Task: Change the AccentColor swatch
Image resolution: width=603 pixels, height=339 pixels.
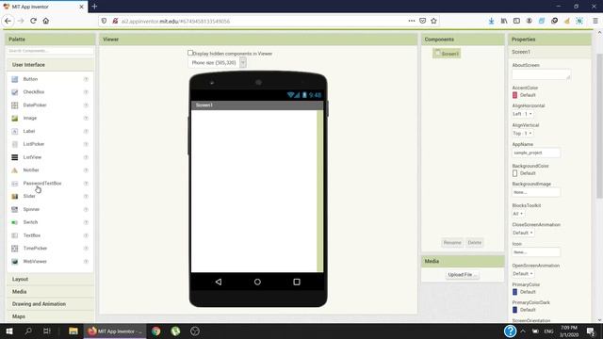Action: [515, 95]
